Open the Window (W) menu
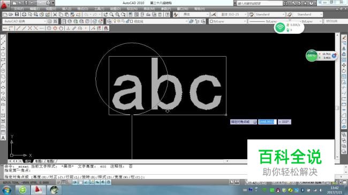348x195 pixels. (x=183, y=9)
